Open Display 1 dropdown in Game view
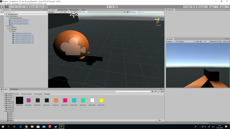230x129 pixels. [171, 41]
